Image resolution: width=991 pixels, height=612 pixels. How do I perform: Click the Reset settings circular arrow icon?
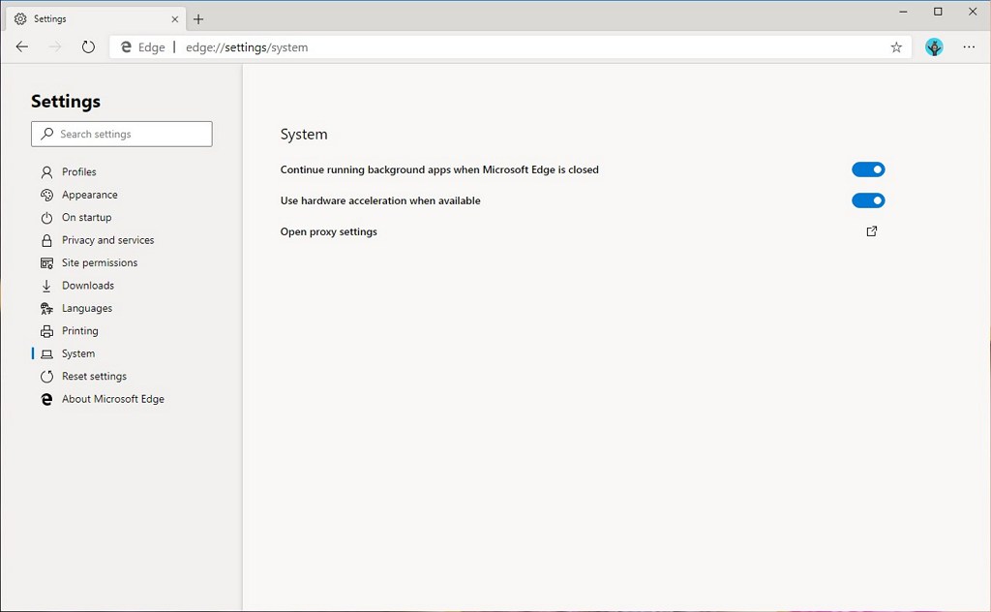click(x=46, y=377)
